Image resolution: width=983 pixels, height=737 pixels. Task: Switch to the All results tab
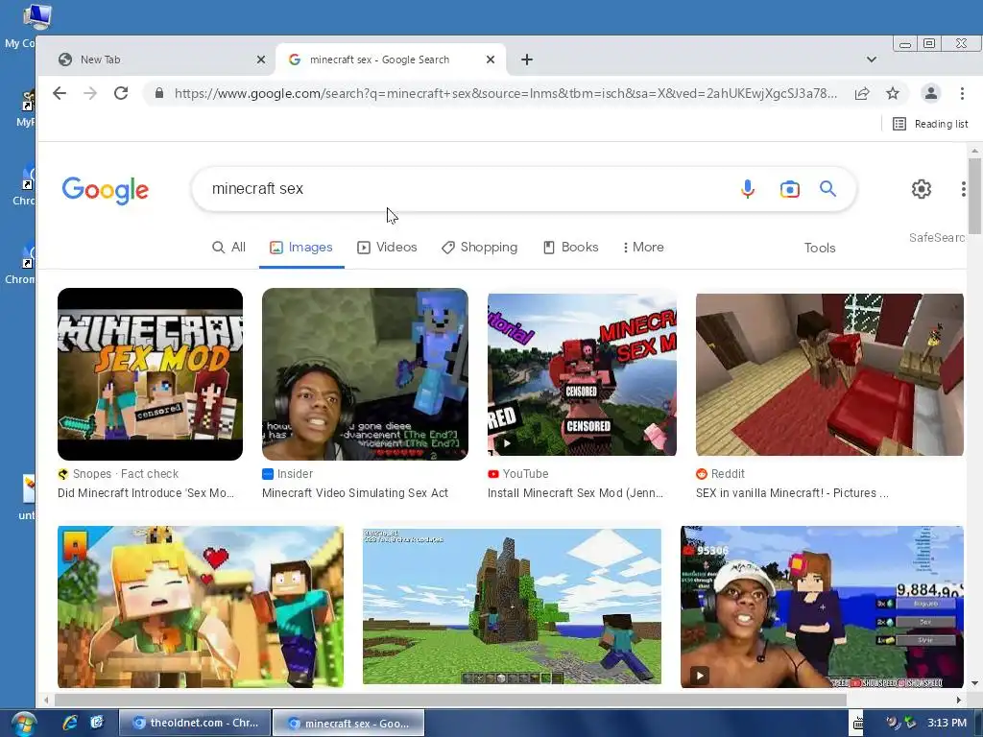click(x=228, y=247)
